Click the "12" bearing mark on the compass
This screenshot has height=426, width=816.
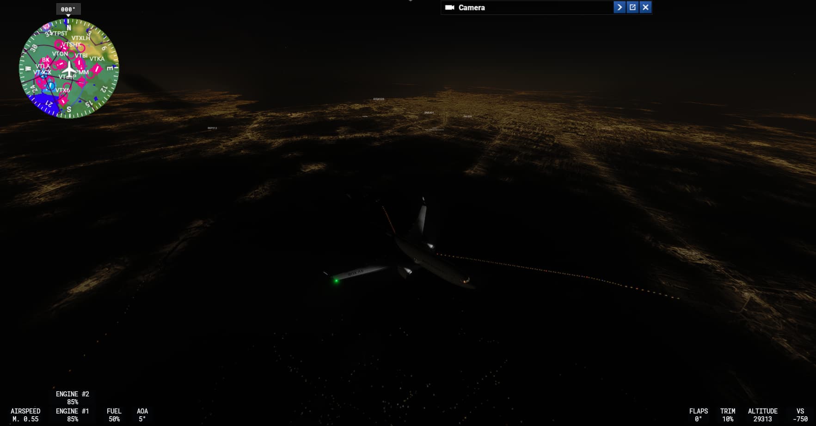[x=104, y=89]
